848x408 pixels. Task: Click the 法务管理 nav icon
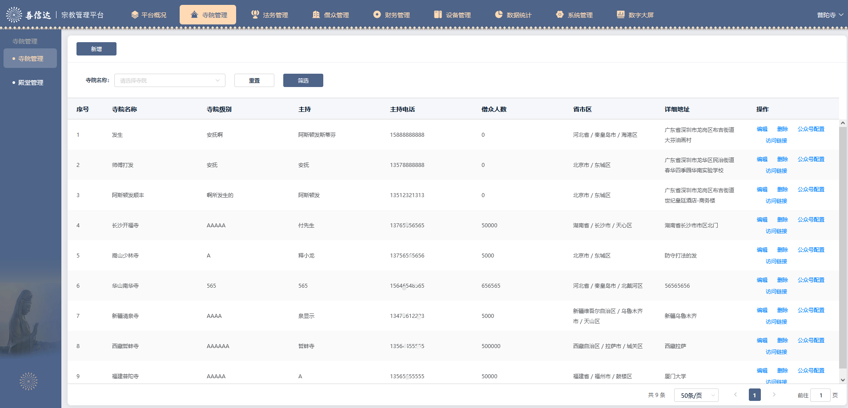pyautogui.click(x=255, y=15)
